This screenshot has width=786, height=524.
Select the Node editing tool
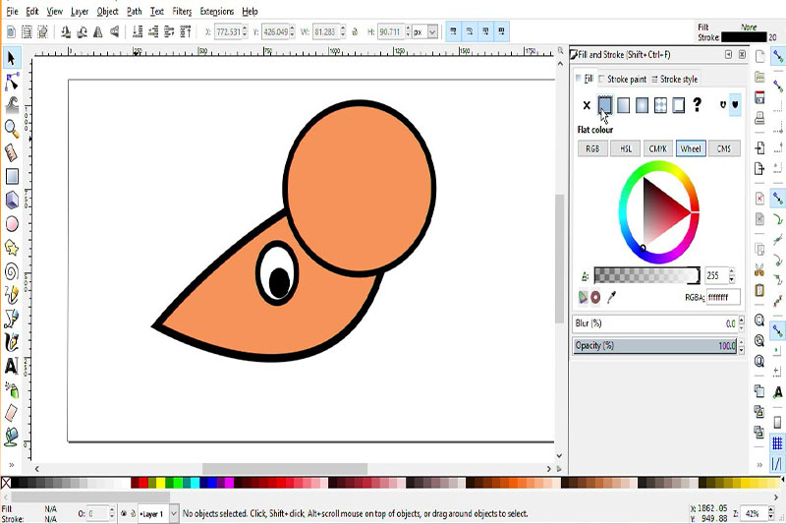tap(12, 81)
